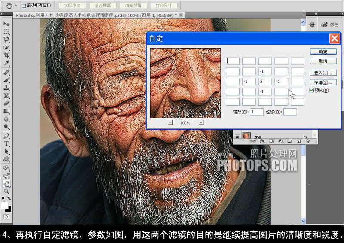The height and width of the screenshot is (243, 344).
Task: Click the -1 cell below the center
Action: (x=265, y=91)
